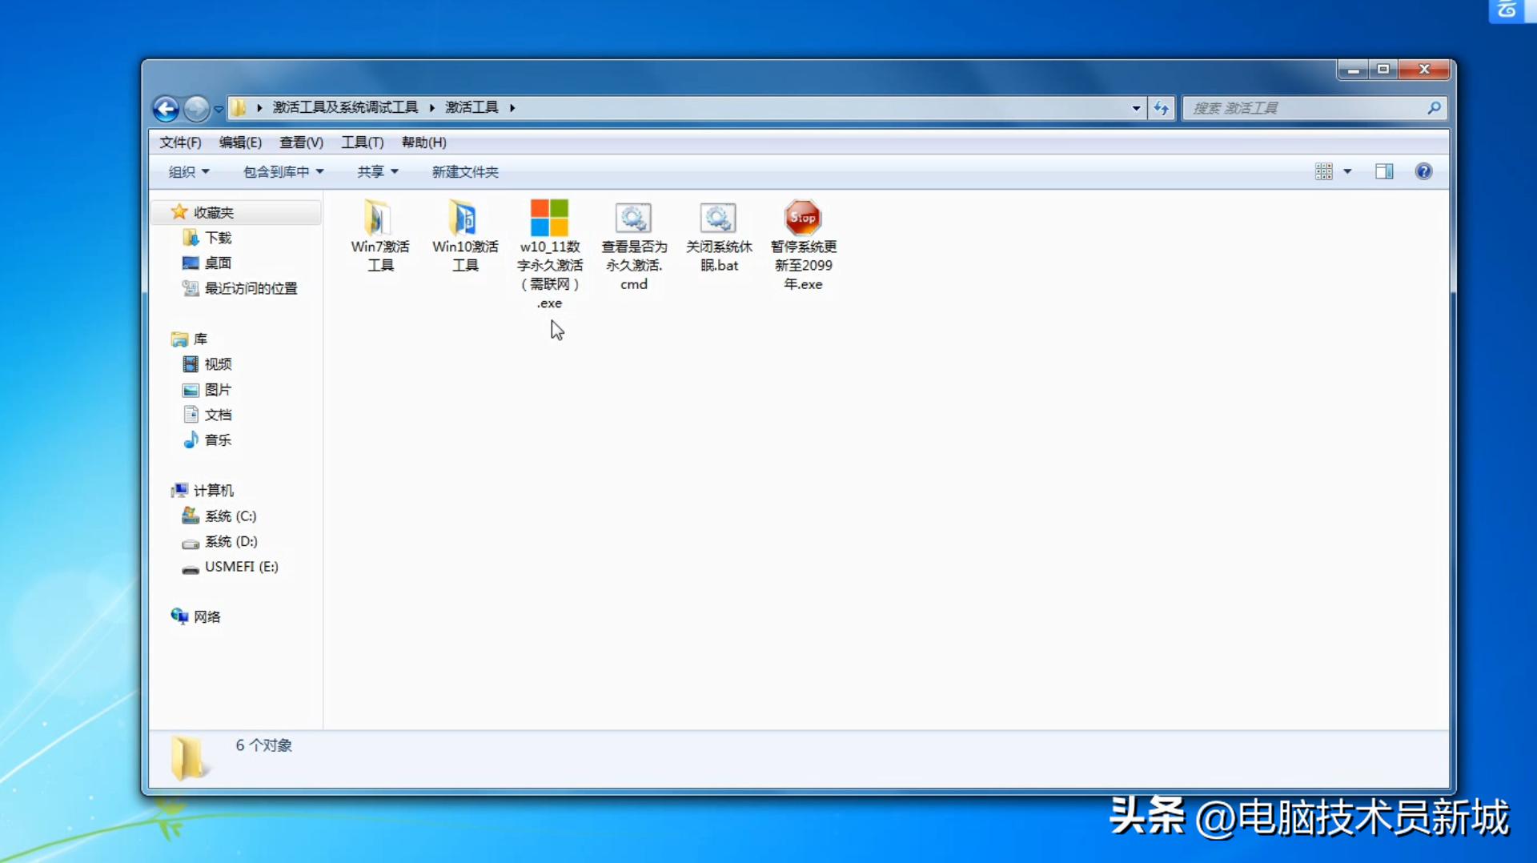Image resolution: width=1537 pixels, height=863 pixels.
Task: Click the Back navigation arrow
Action: click(x=166, y=108)
